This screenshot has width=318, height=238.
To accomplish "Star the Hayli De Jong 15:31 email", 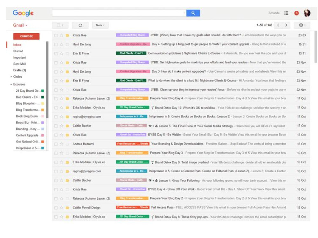I will pyautogui.click(x=61, y=44).
